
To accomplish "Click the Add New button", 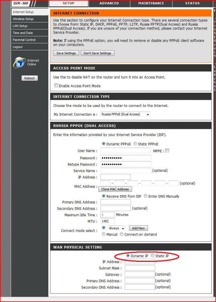I will point(138,228).
